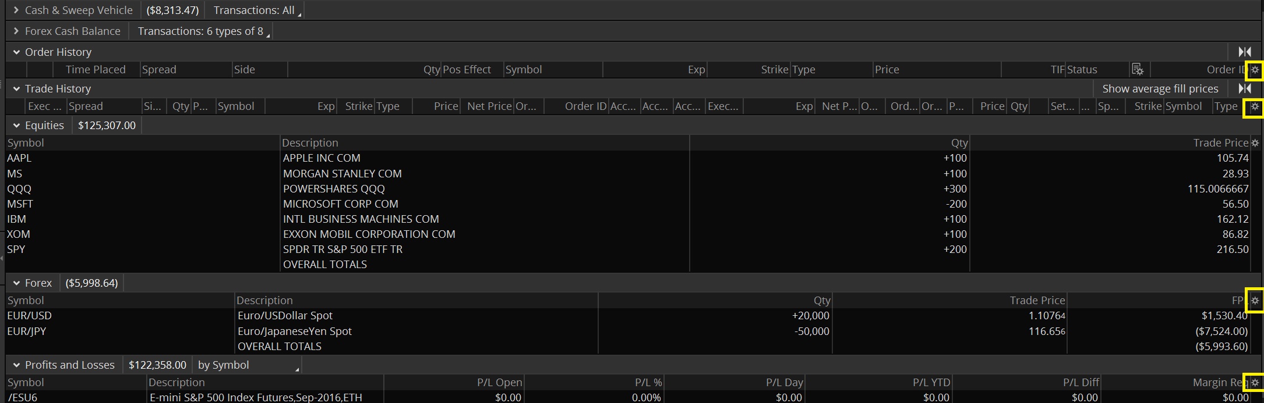Click the Profits and Losses total $122,358.00
Viewport: 1264px width, 403px height.
[157, 365]
